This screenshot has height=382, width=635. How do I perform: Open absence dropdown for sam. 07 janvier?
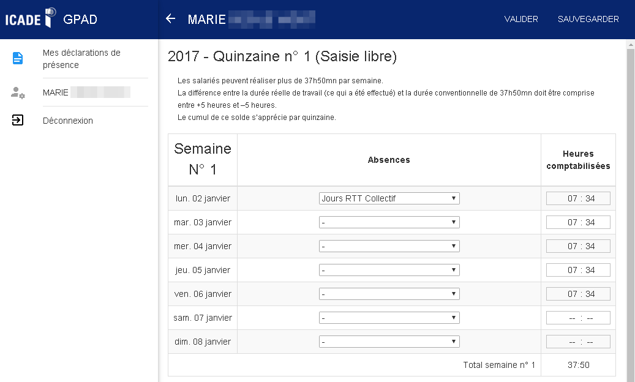(x=389, y=318)
